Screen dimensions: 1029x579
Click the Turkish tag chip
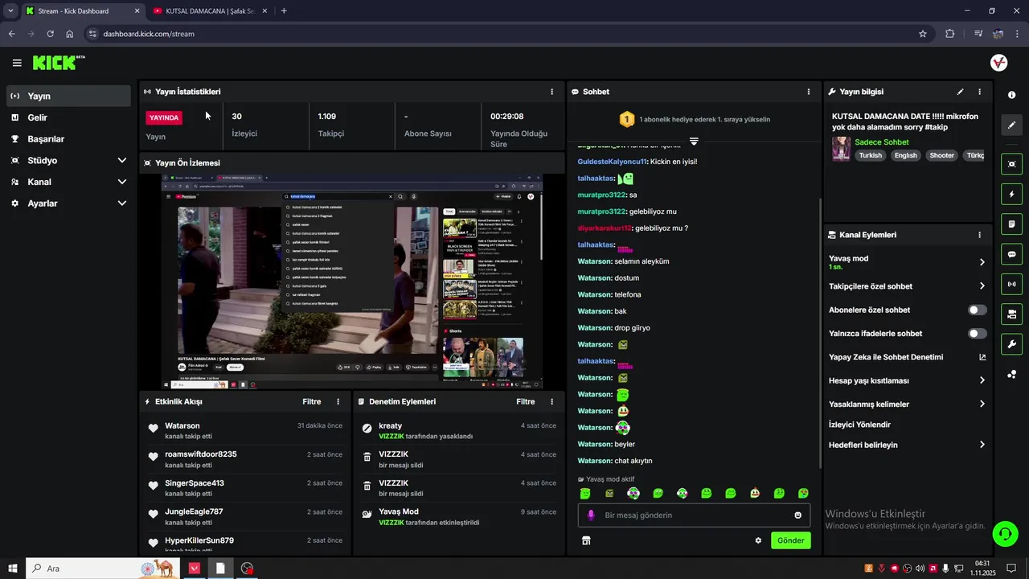click(870, 155)
